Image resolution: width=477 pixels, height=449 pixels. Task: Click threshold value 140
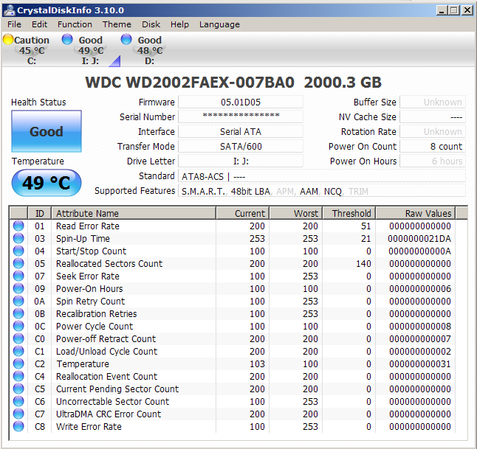(363, 264)
